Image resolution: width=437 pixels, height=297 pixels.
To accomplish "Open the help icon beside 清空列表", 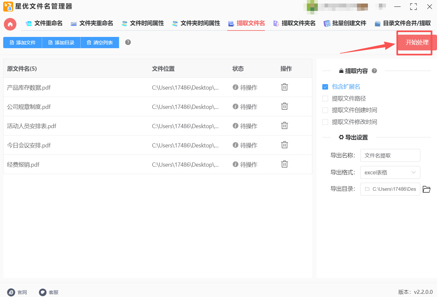I will click(128, 42).
